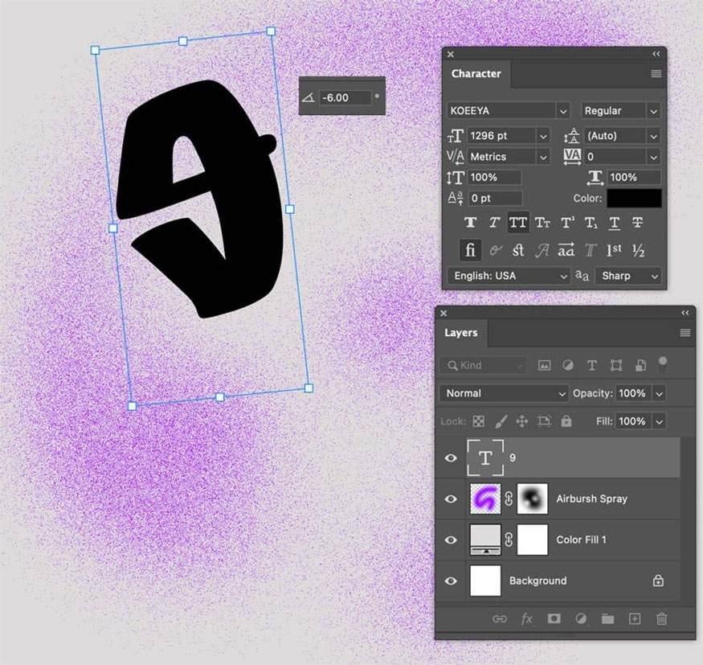
Task: Toggle the All Caps TT button
Action: [518, 223]
